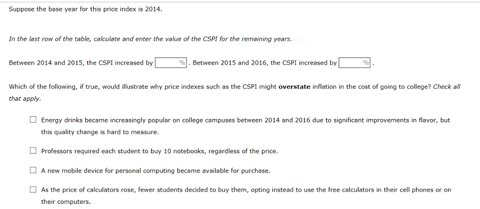Click the bold word 'overstate'
480x209 pixels.
[x=294, y=87]
